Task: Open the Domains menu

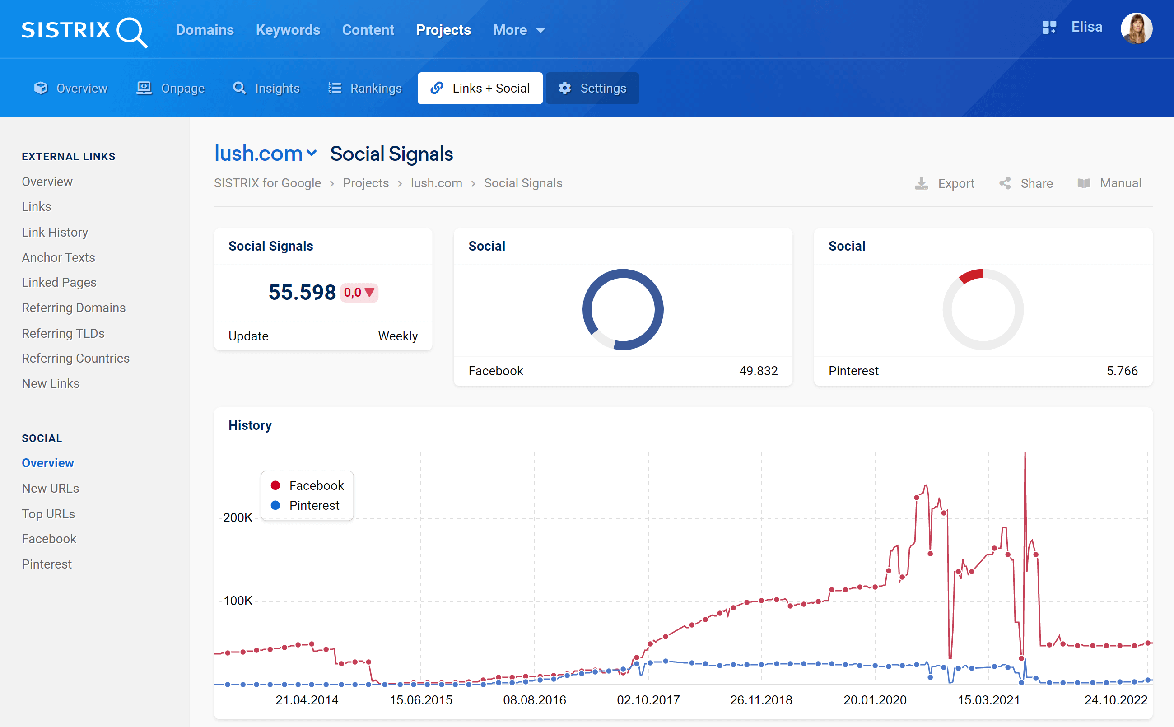Action: click(205, 30)
